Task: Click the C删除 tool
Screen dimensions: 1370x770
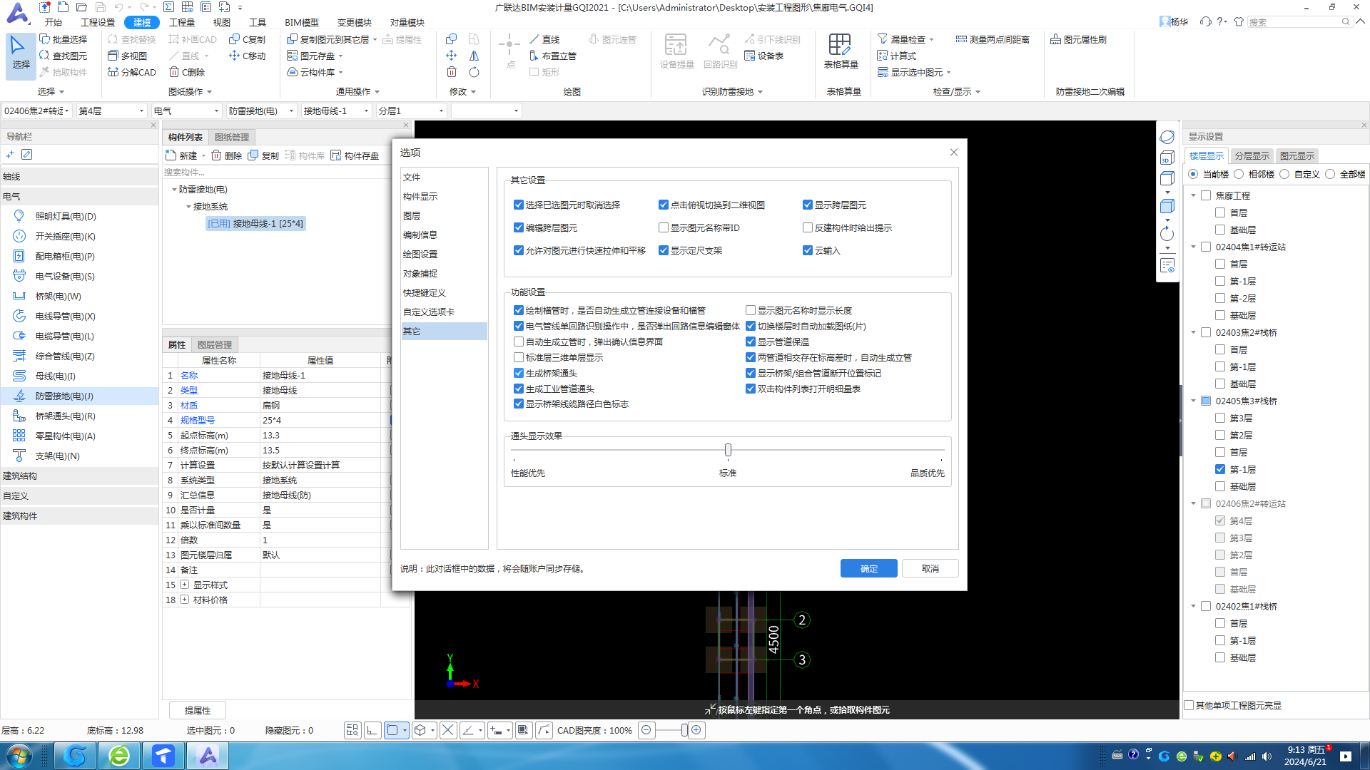Action: coord(187,72)
